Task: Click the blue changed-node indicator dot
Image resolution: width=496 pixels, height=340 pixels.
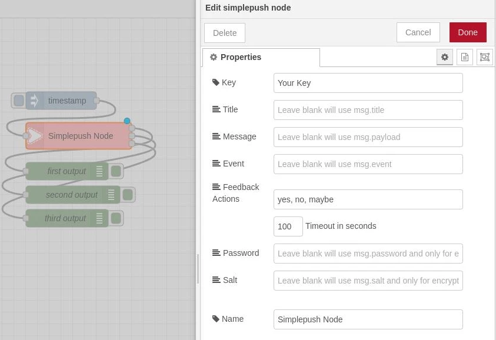Action: click(x=127, y=121)
